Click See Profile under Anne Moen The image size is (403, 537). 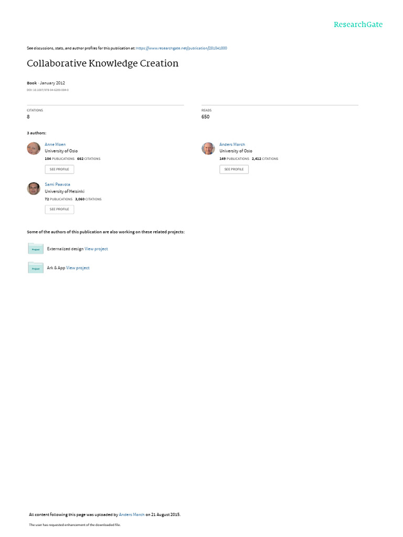(59, 169)
